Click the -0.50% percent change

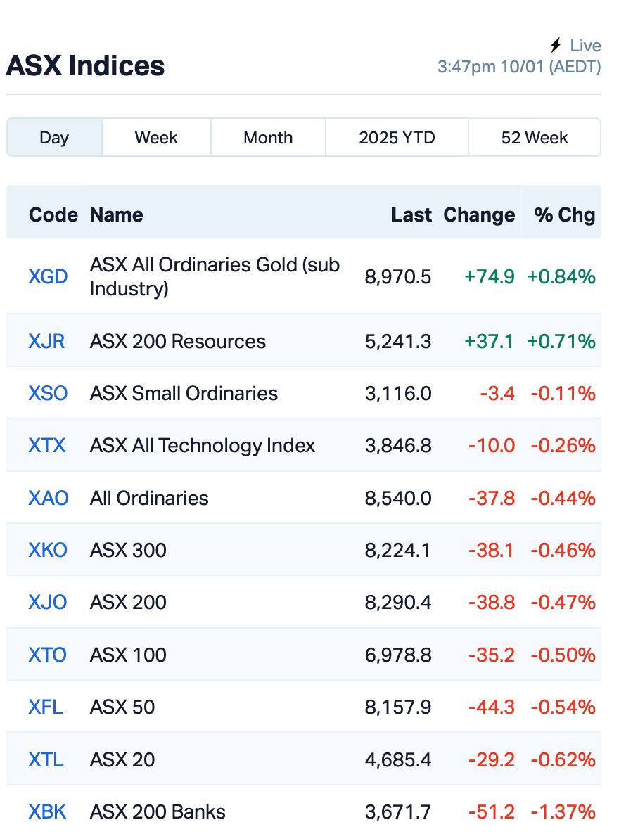pyautogui.click(x=563, y=655)
